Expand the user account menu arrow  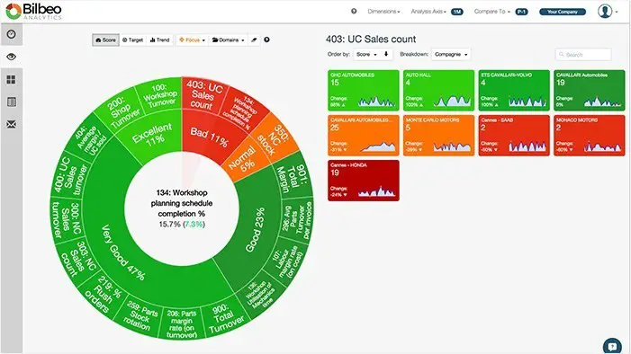[617, 12]
